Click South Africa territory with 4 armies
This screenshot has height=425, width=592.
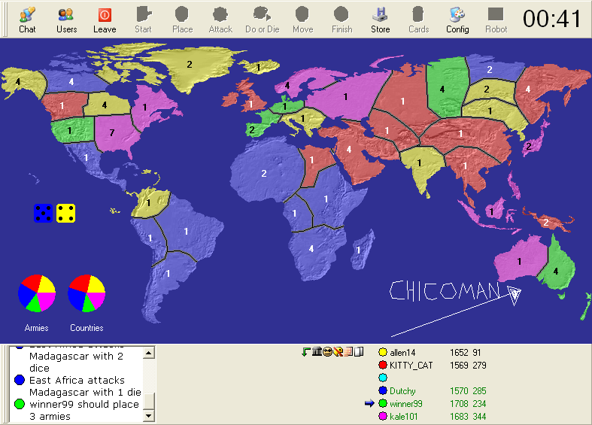pyautogui.click(x=311, y=249)
